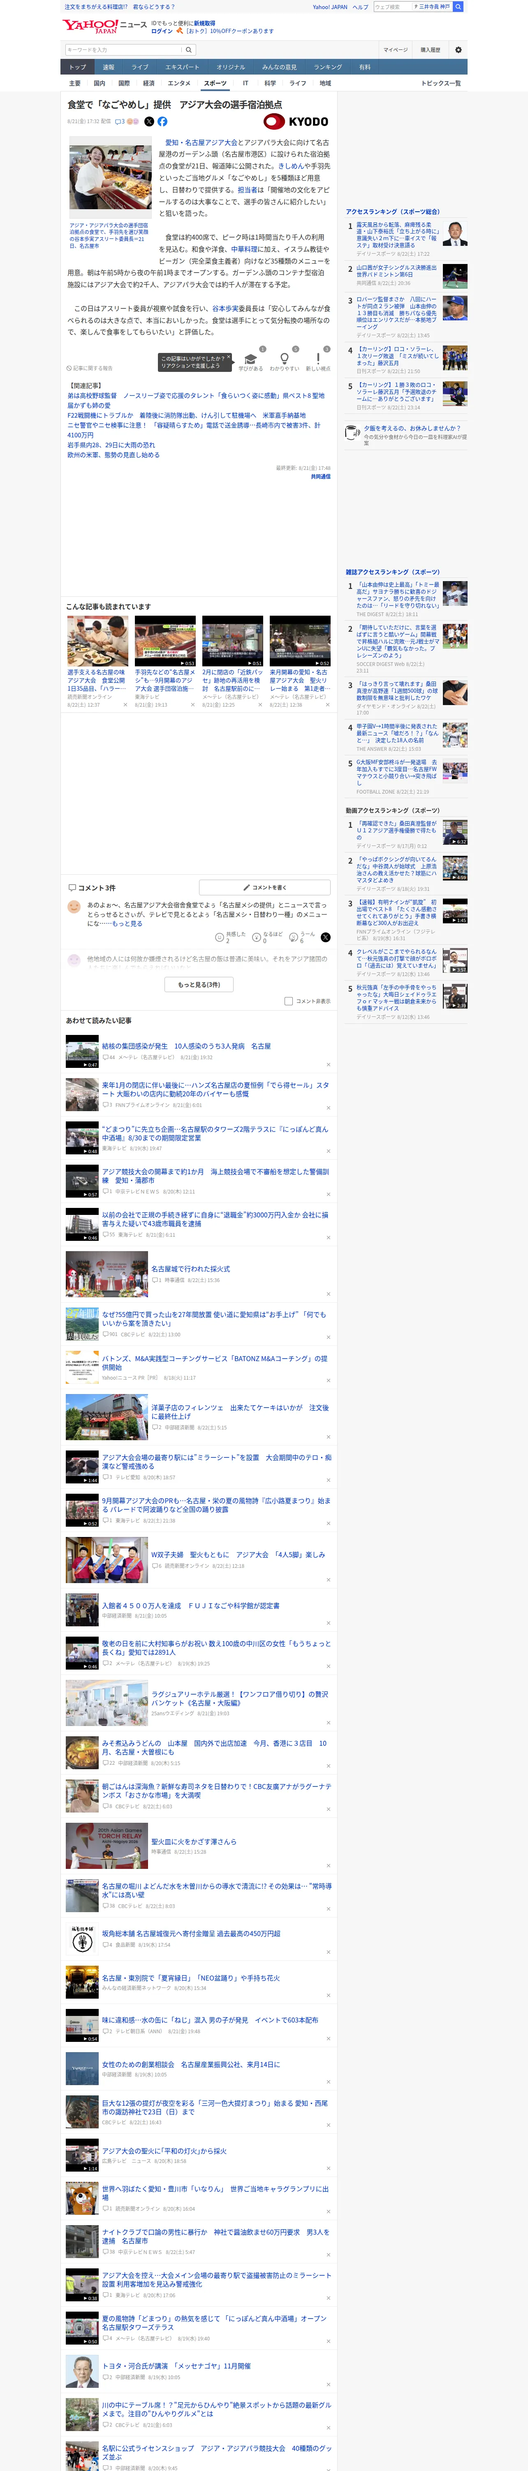This screenshot has width=528, height=2471.
Task: React with 新しい視点 exclamation icon
Action: [318, 360]
